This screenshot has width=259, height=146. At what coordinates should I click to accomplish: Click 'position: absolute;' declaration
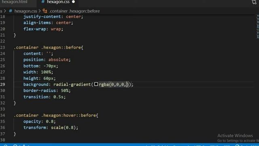click(x=47, y=60)
